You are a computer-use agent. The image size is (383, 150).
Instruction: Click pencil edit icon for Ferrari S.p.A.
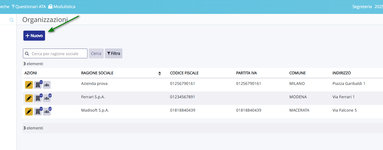pos(29,98)
